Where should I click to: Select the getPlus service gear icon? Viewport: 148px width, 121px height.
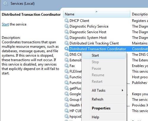point(67,88)
